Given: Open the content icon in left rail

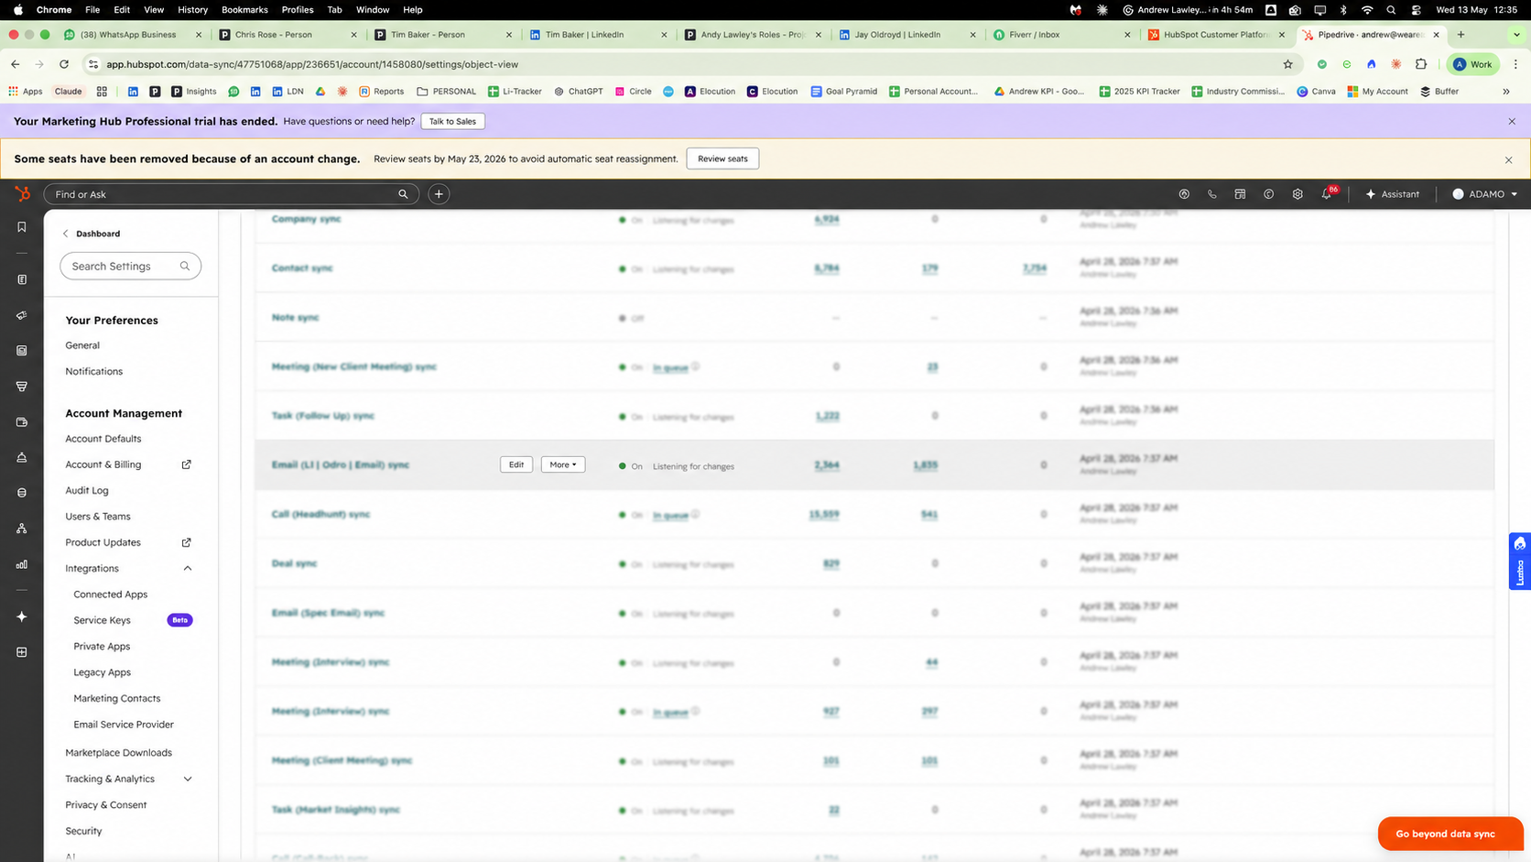Looking at the screenshot, I should point(22,351).
